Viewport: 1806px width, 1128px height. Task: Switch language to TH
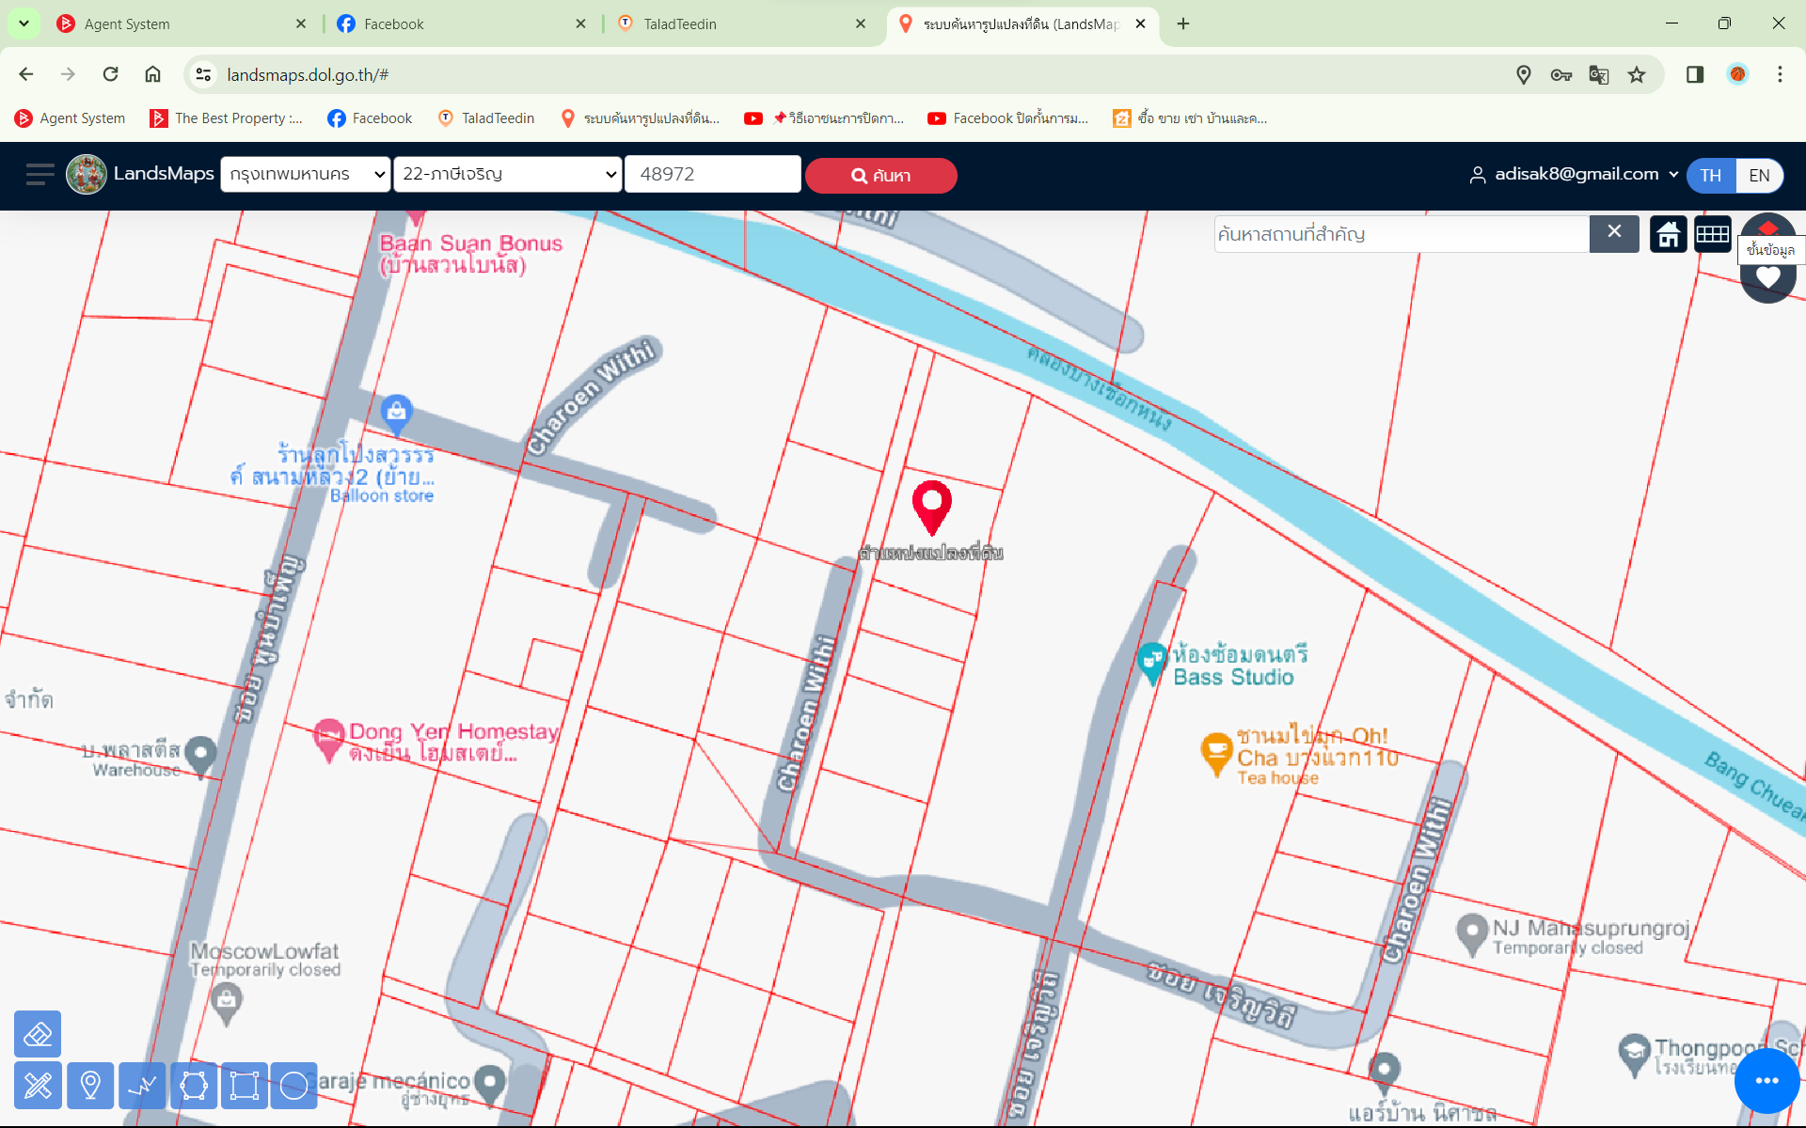1710,175
